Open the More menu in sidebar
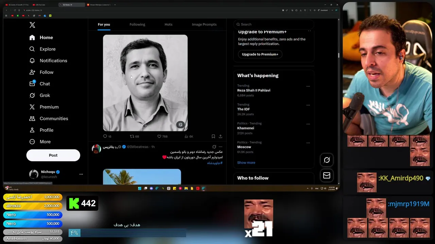This screenshot has height=244, width=435. pyautogui.click(x=40, y=142)
